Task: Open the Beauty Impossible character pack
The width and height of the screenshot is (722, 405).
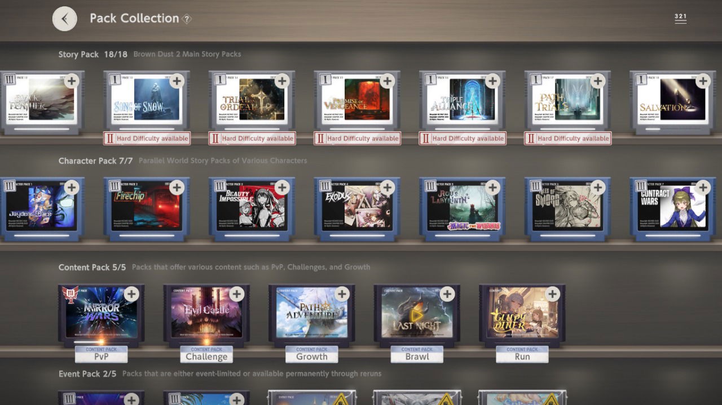Action: click(x=252, y=209)
